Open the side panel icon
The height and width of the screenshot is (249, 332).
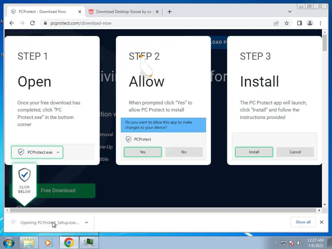coord(299,23)
